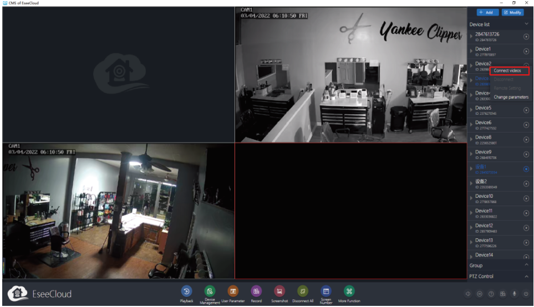534x307 pixels.
Task: Toggle play button for Device5
Action: point(526,110)
